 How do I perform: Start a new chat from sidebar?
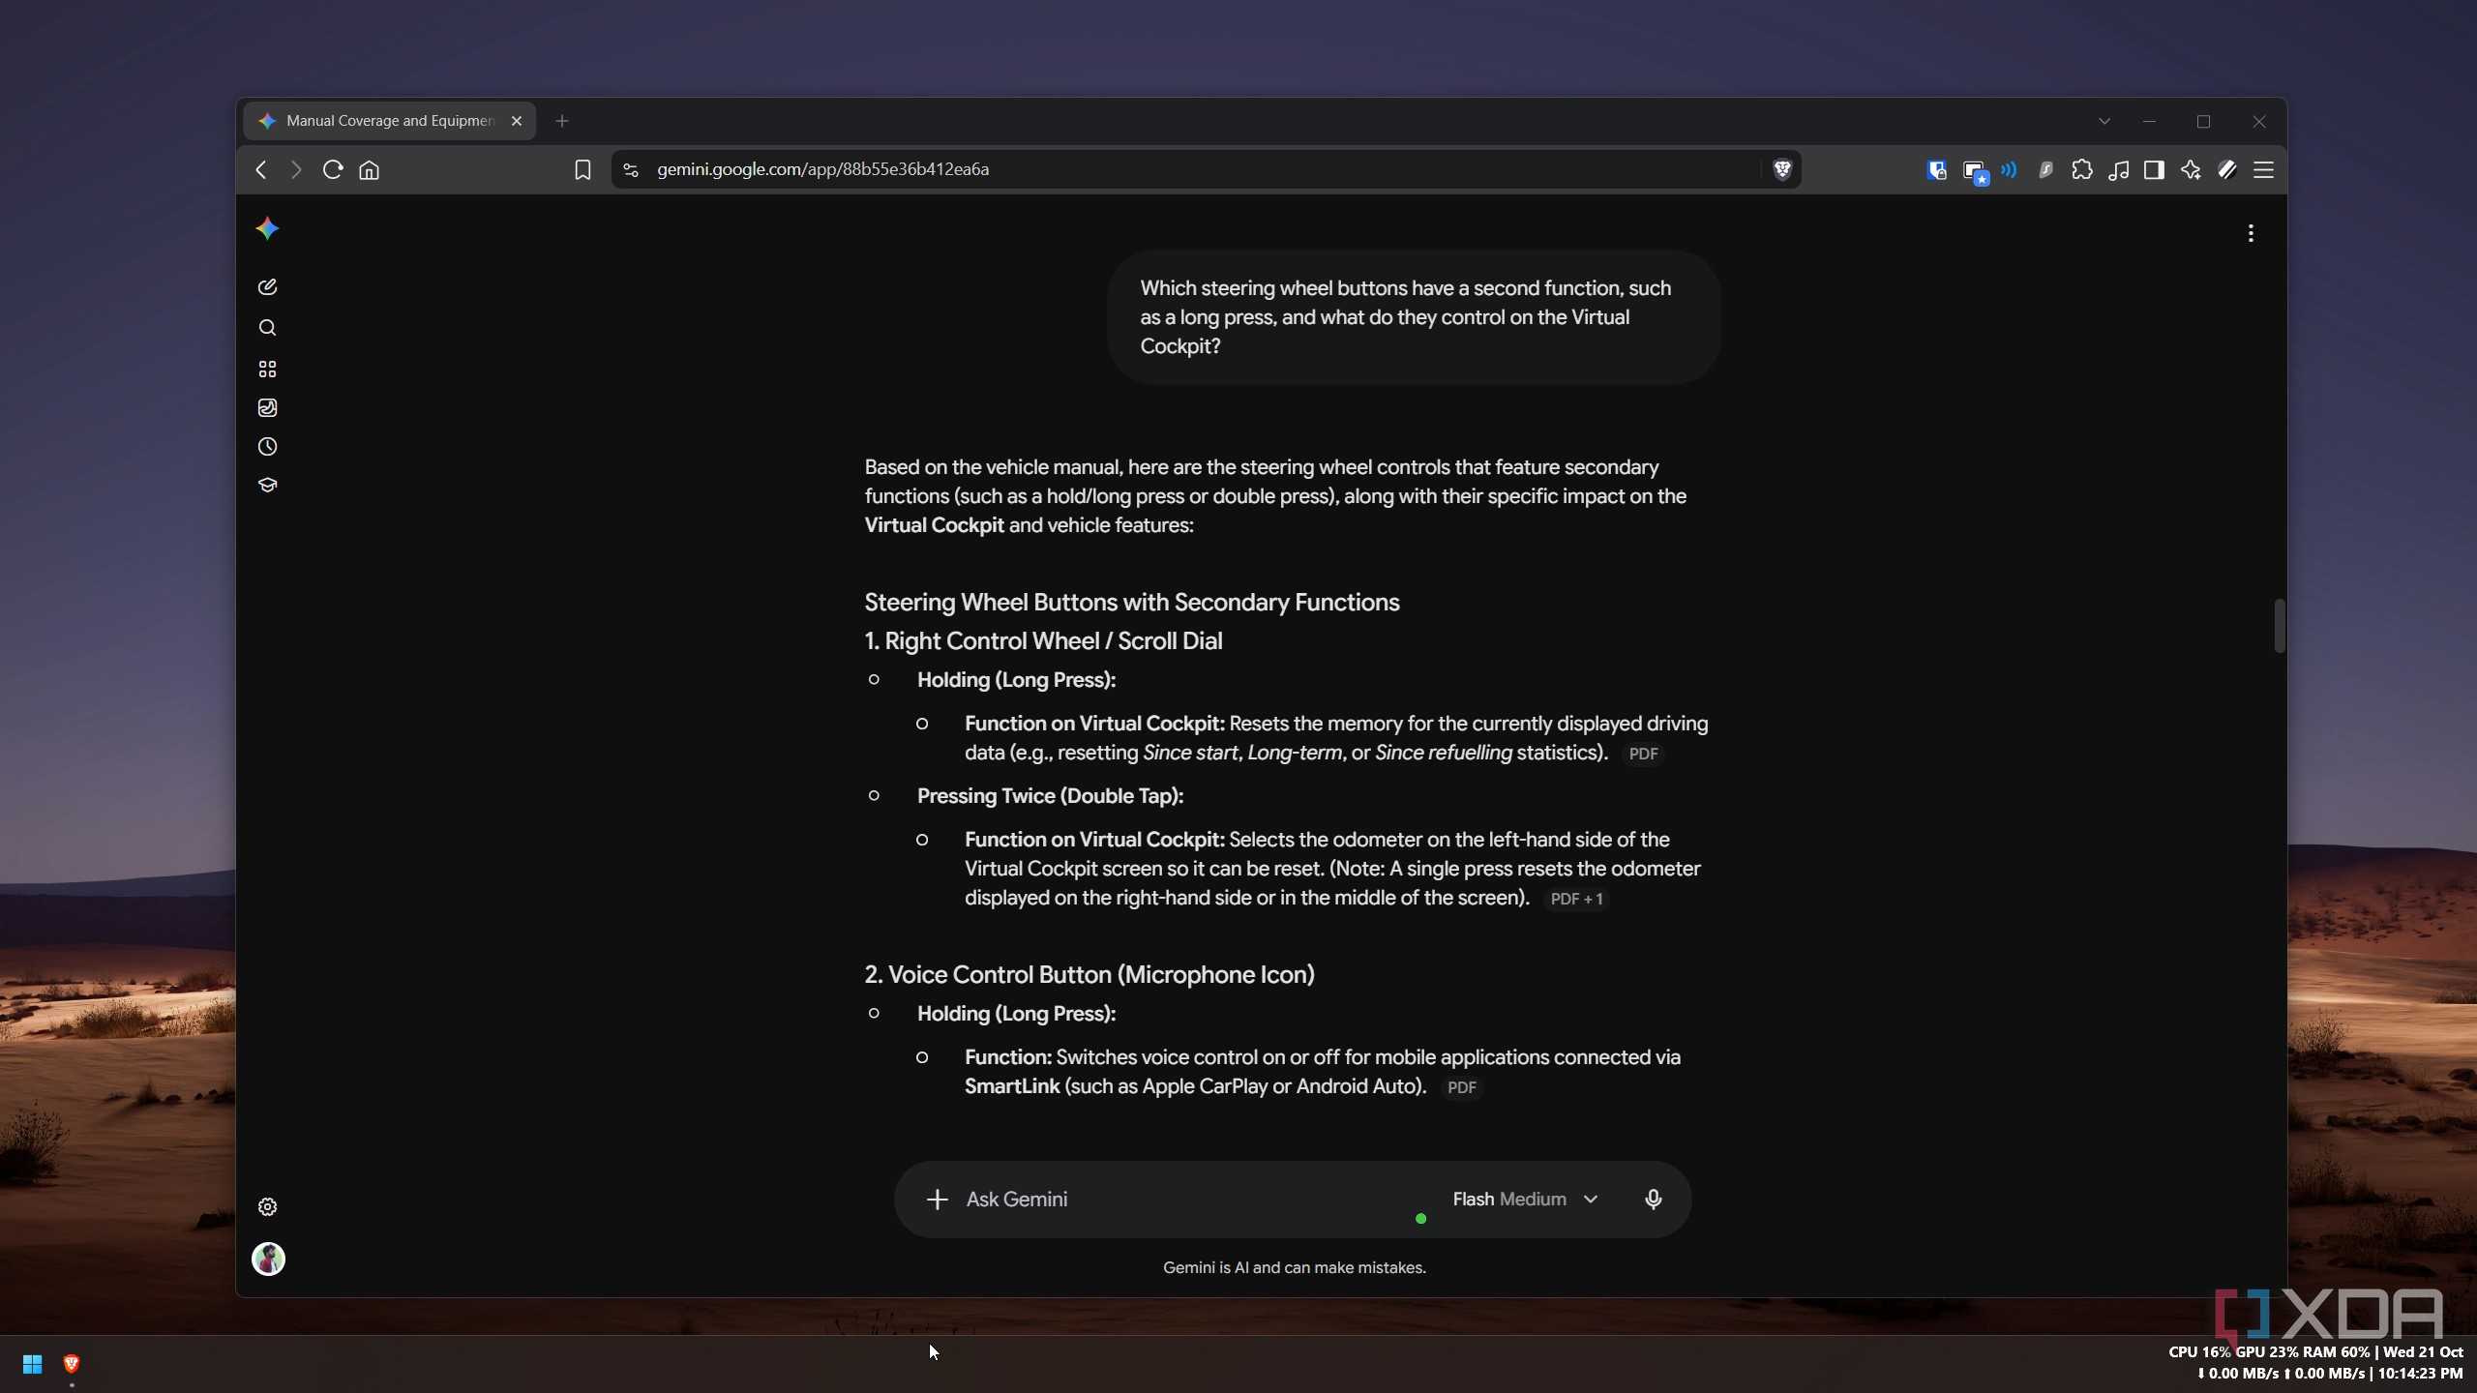click(267, 287)
